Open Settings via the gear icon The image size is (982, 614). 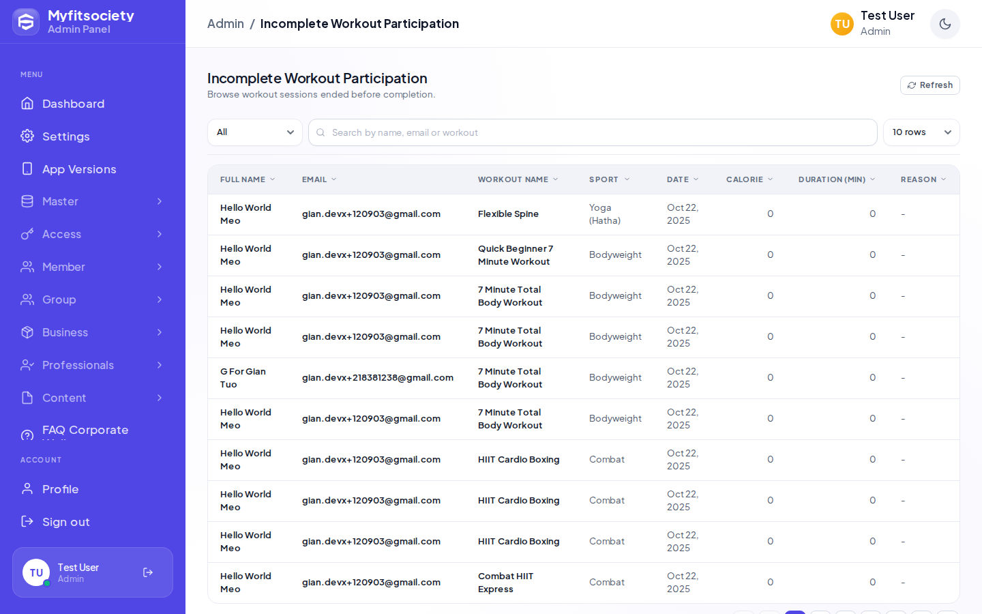click(x=27, y=136)
